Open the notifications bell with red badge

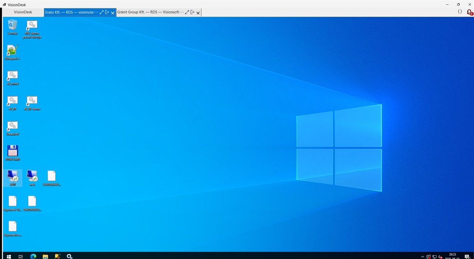470,12
